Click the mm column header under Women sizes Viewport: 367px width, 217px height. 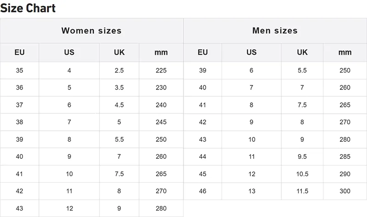coord(161,52)
